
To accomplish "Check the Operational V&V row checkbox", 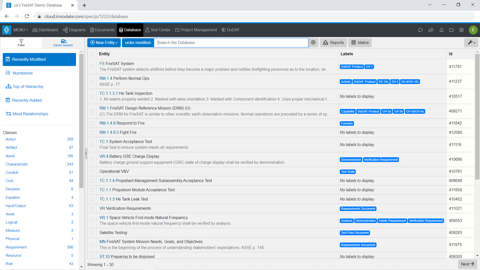I will pyautogui.click(x=92, y=171).
